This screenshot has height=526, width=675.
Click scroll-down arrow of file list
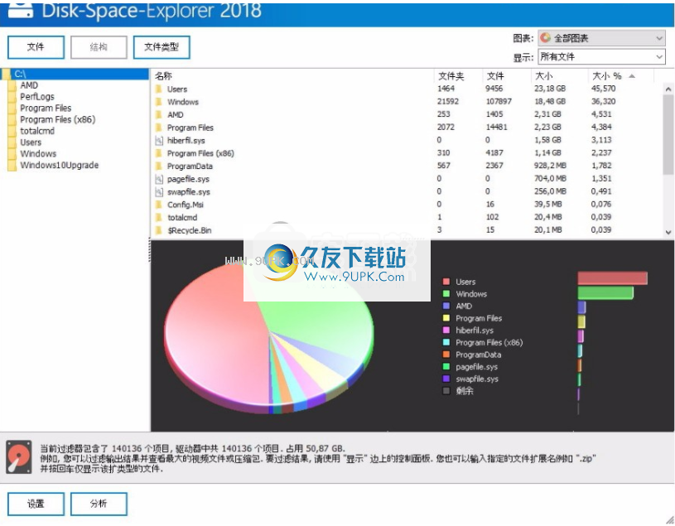tap(668, 232)
